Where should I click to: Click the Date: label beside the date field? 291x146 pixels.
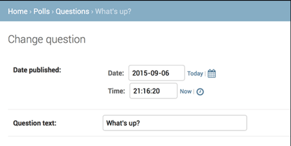(x=116, y=73)
